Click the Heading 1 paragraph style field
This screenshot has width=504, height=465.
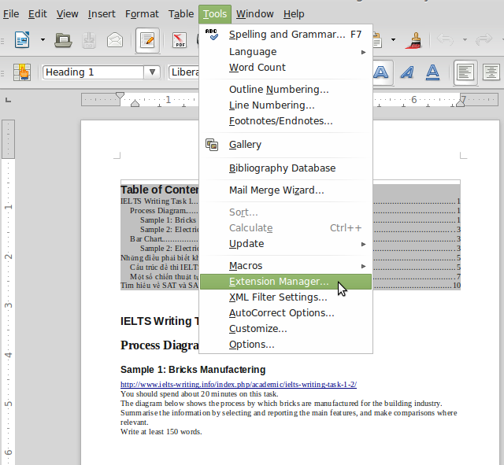[93, 72]
